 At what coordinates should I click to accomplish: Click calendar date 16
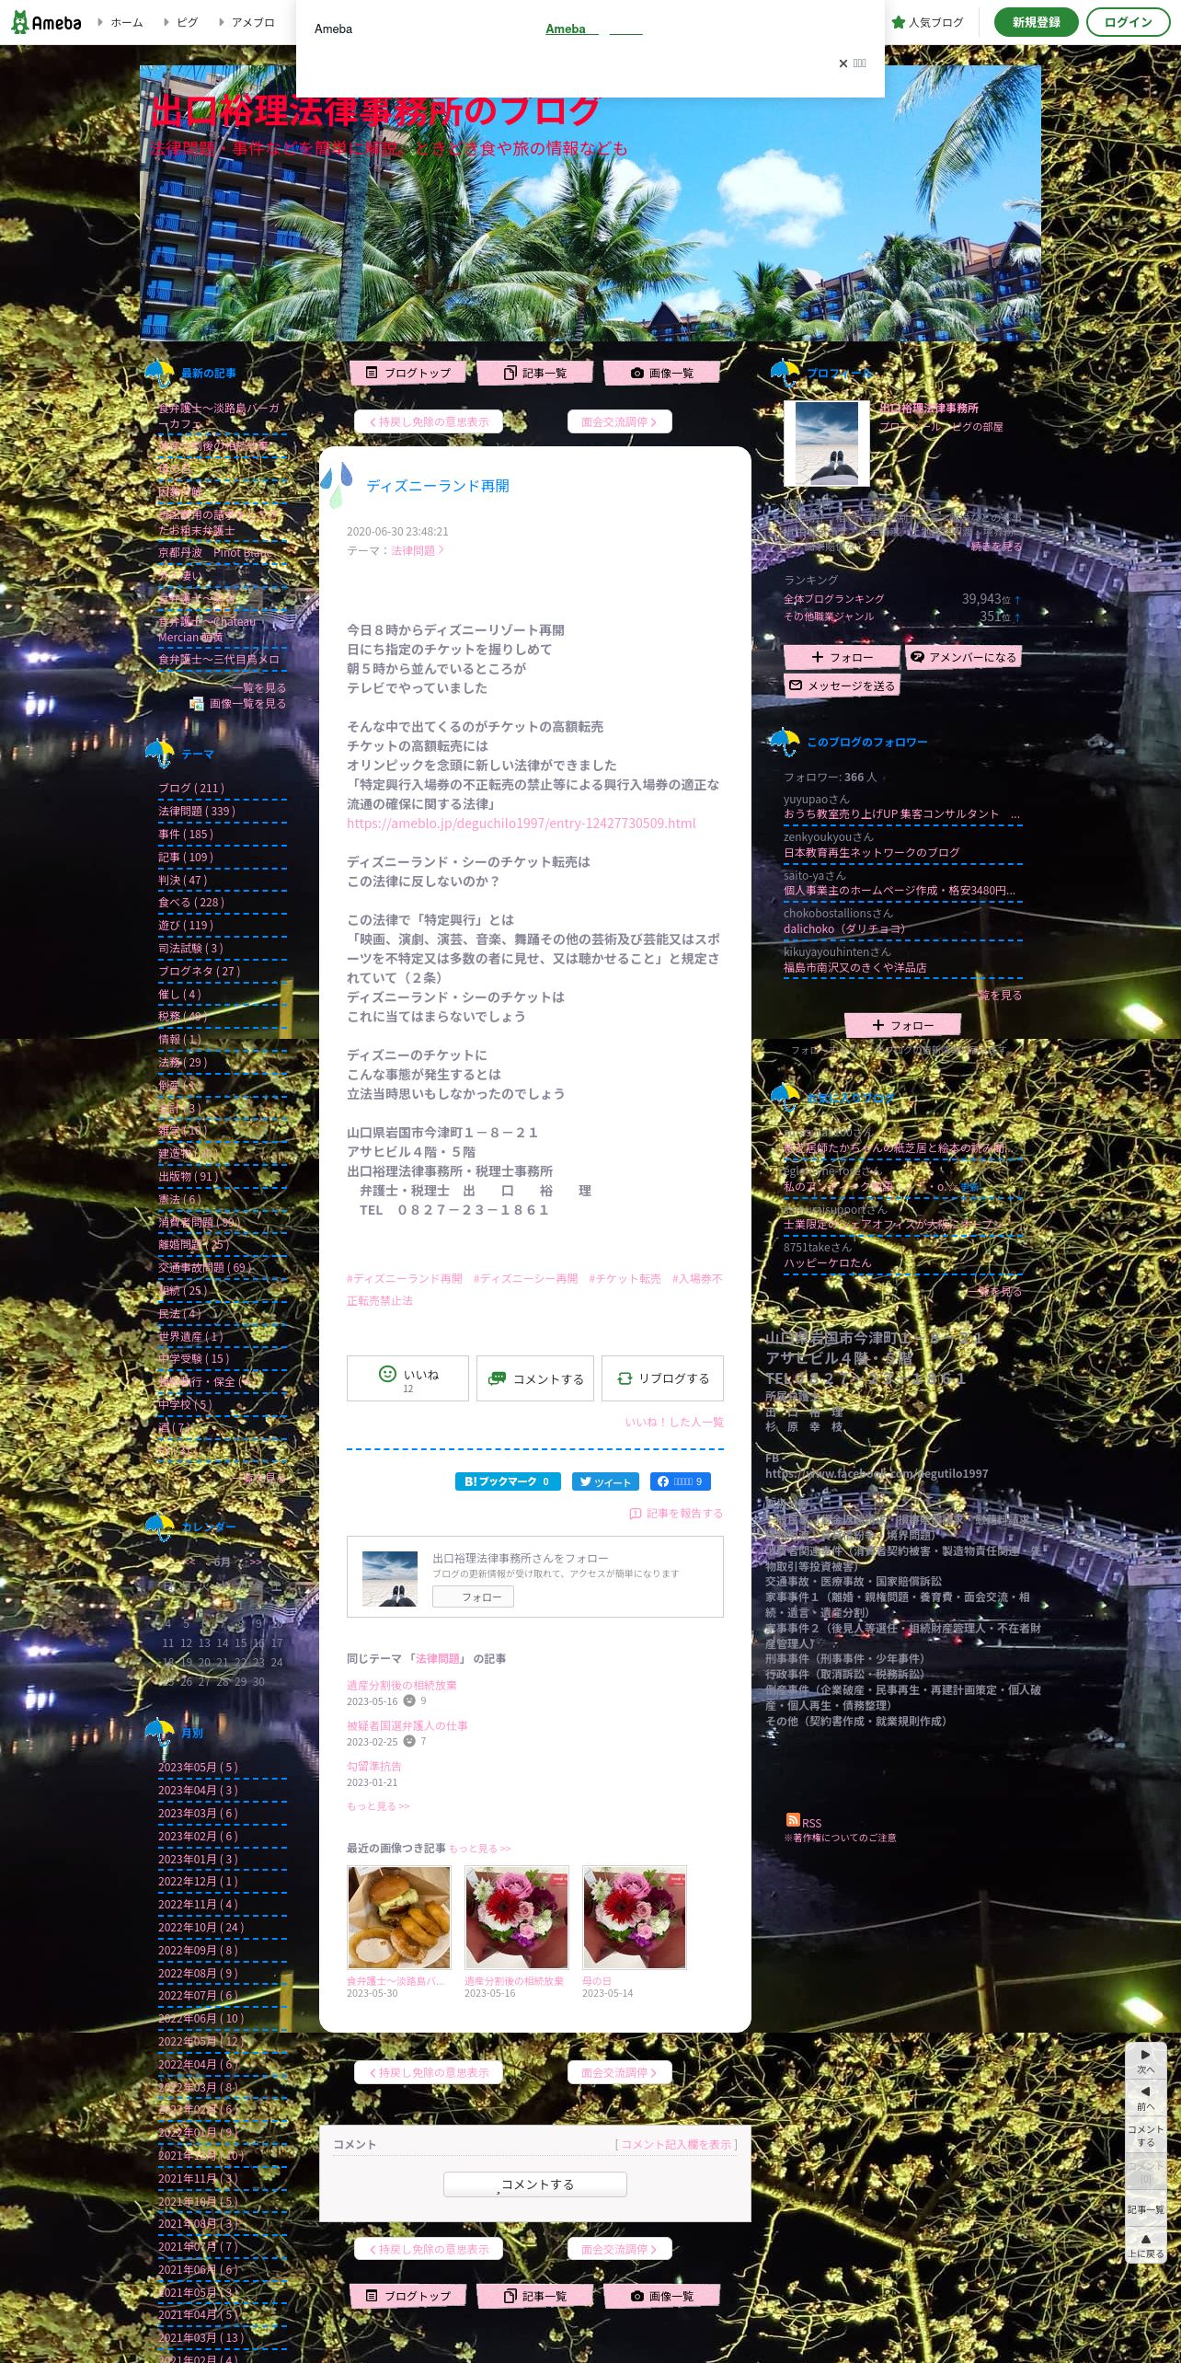tap(258, 1643)
